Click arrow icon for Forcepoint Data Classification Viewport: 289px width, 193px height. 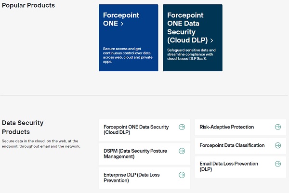point(278,145)
